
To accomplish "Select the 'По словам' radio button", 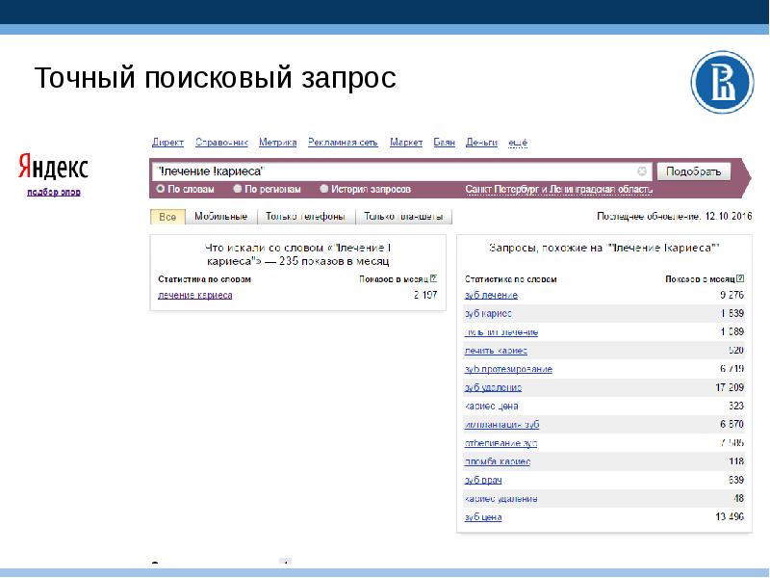I will 161,190.
